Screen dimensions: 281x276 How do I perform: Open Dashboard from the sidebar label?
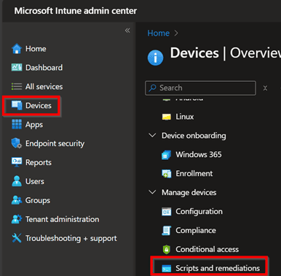point(44,67)
